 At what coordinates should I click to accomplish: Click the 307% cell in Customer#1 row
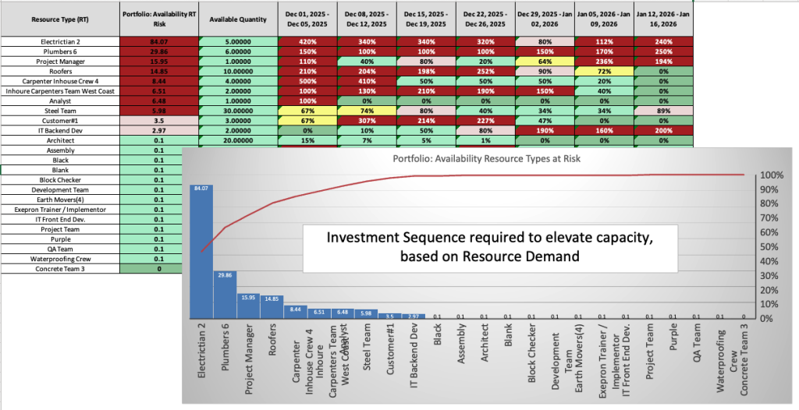pyautogui.click(x=365, y=122)
